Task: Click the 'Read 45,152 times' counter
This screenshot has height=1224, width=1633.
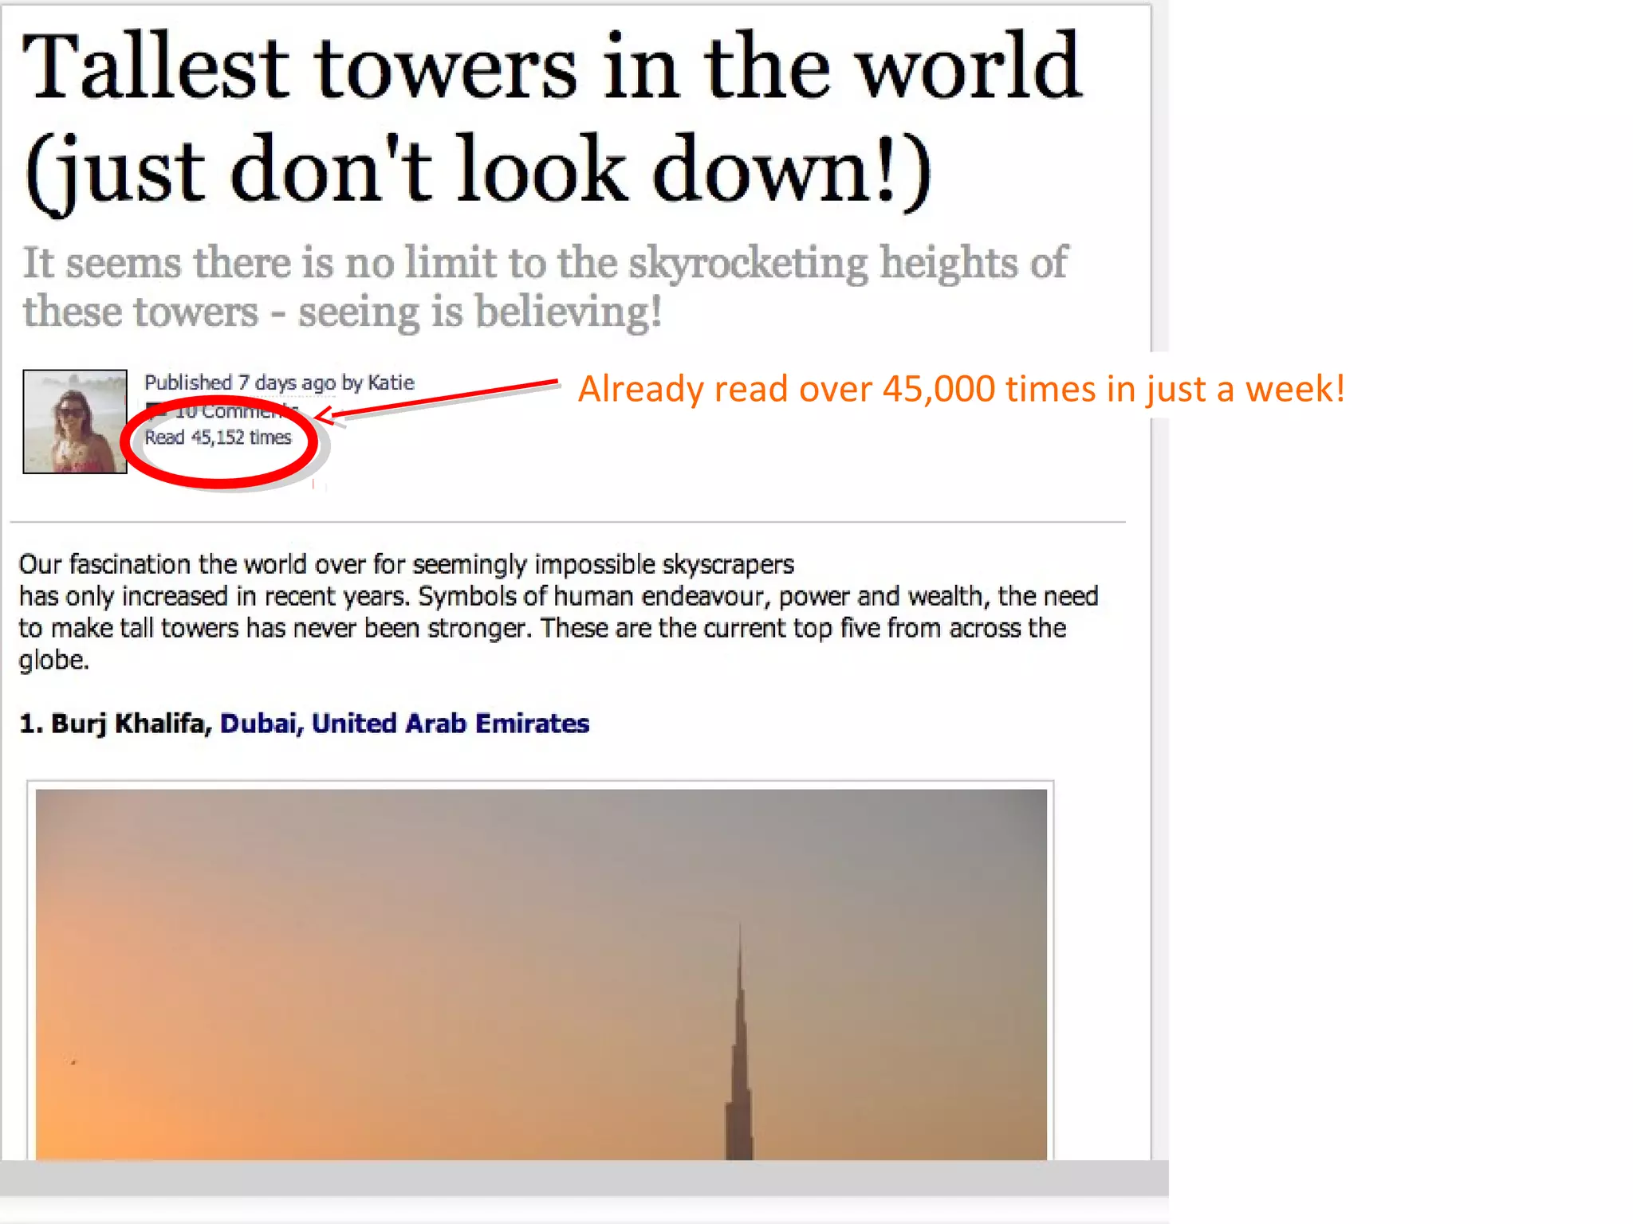Action: click(218, 437)
